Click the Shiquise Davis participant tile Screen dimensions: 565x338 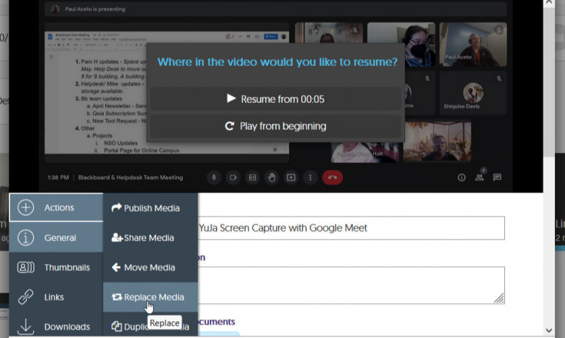click(473, 93)
